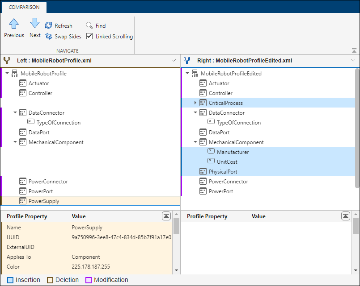Toggle the Linked Scrolling checkbox
Viewport: 360px width, 286px height.
(x=89, y=37)
